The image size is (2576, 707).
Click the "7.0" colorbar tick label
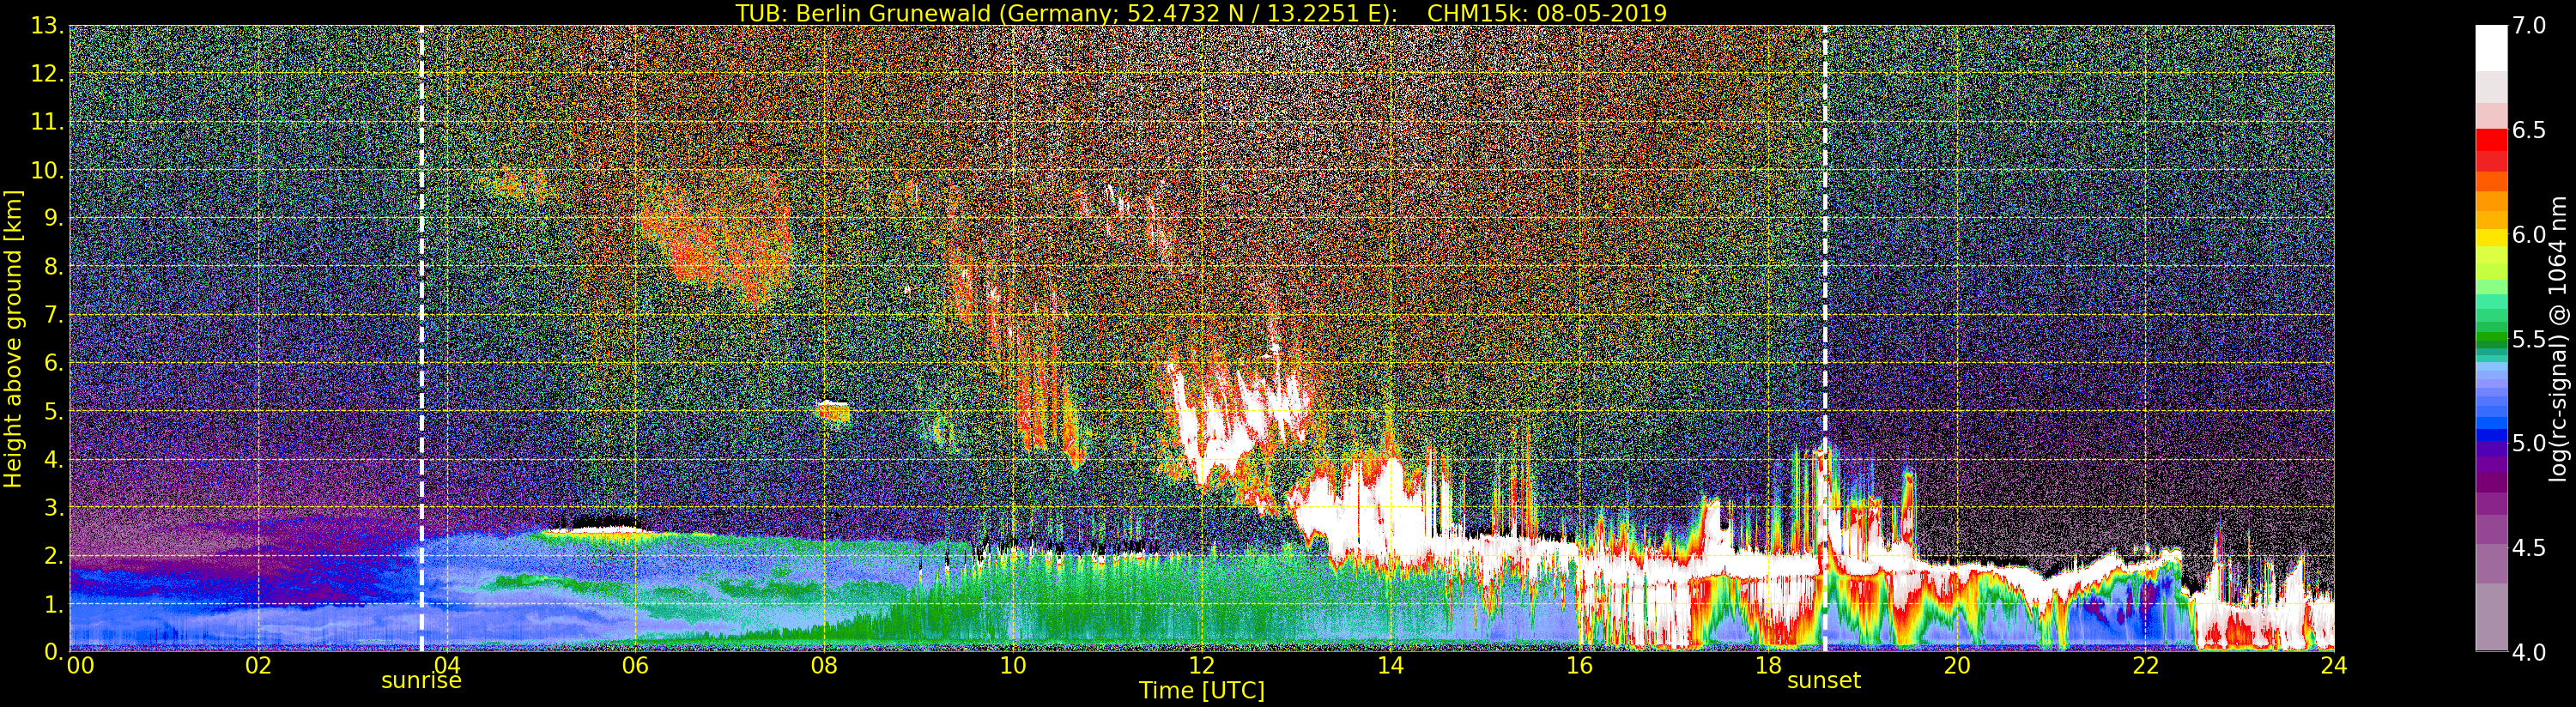[x=2530, y=26]
